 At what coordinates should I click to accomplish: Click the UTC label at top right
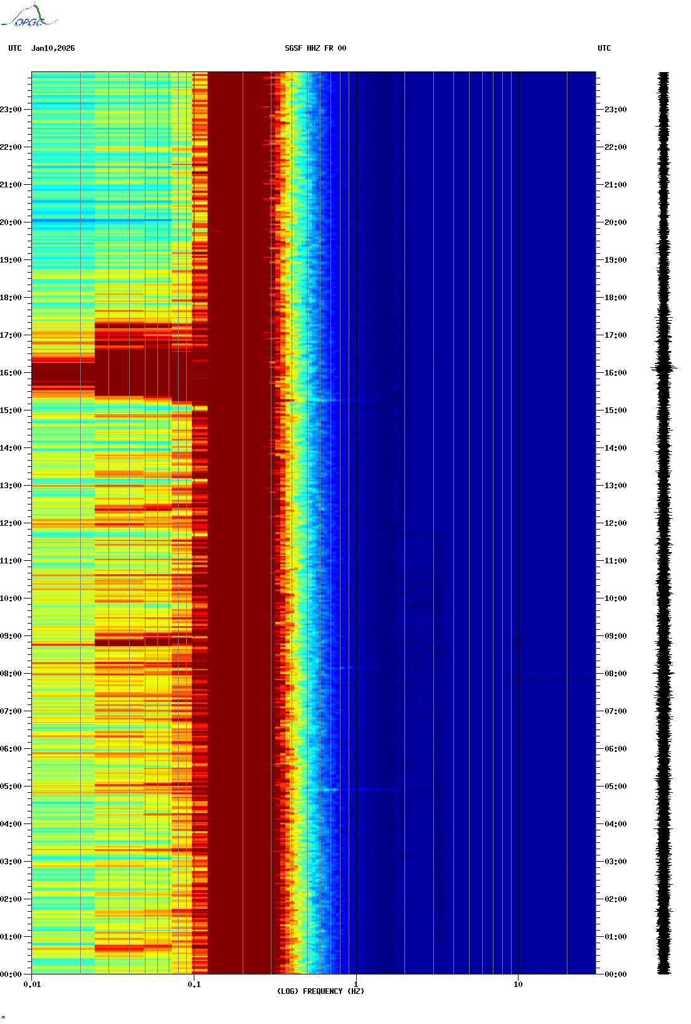(604, 48)
